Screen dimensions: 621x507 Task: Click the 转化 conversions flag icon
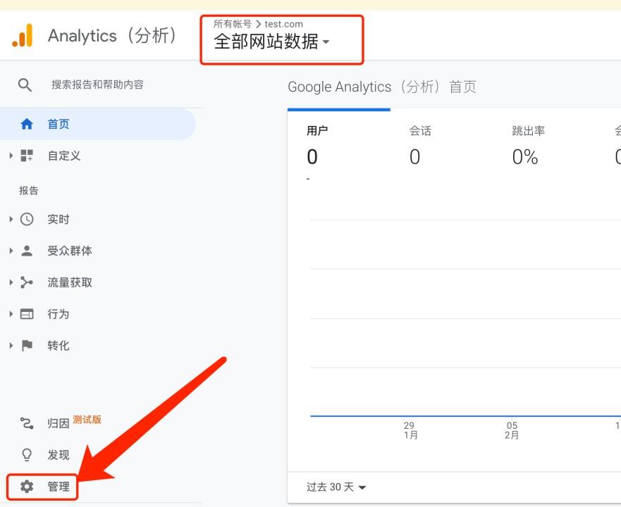tap(27, 345)
